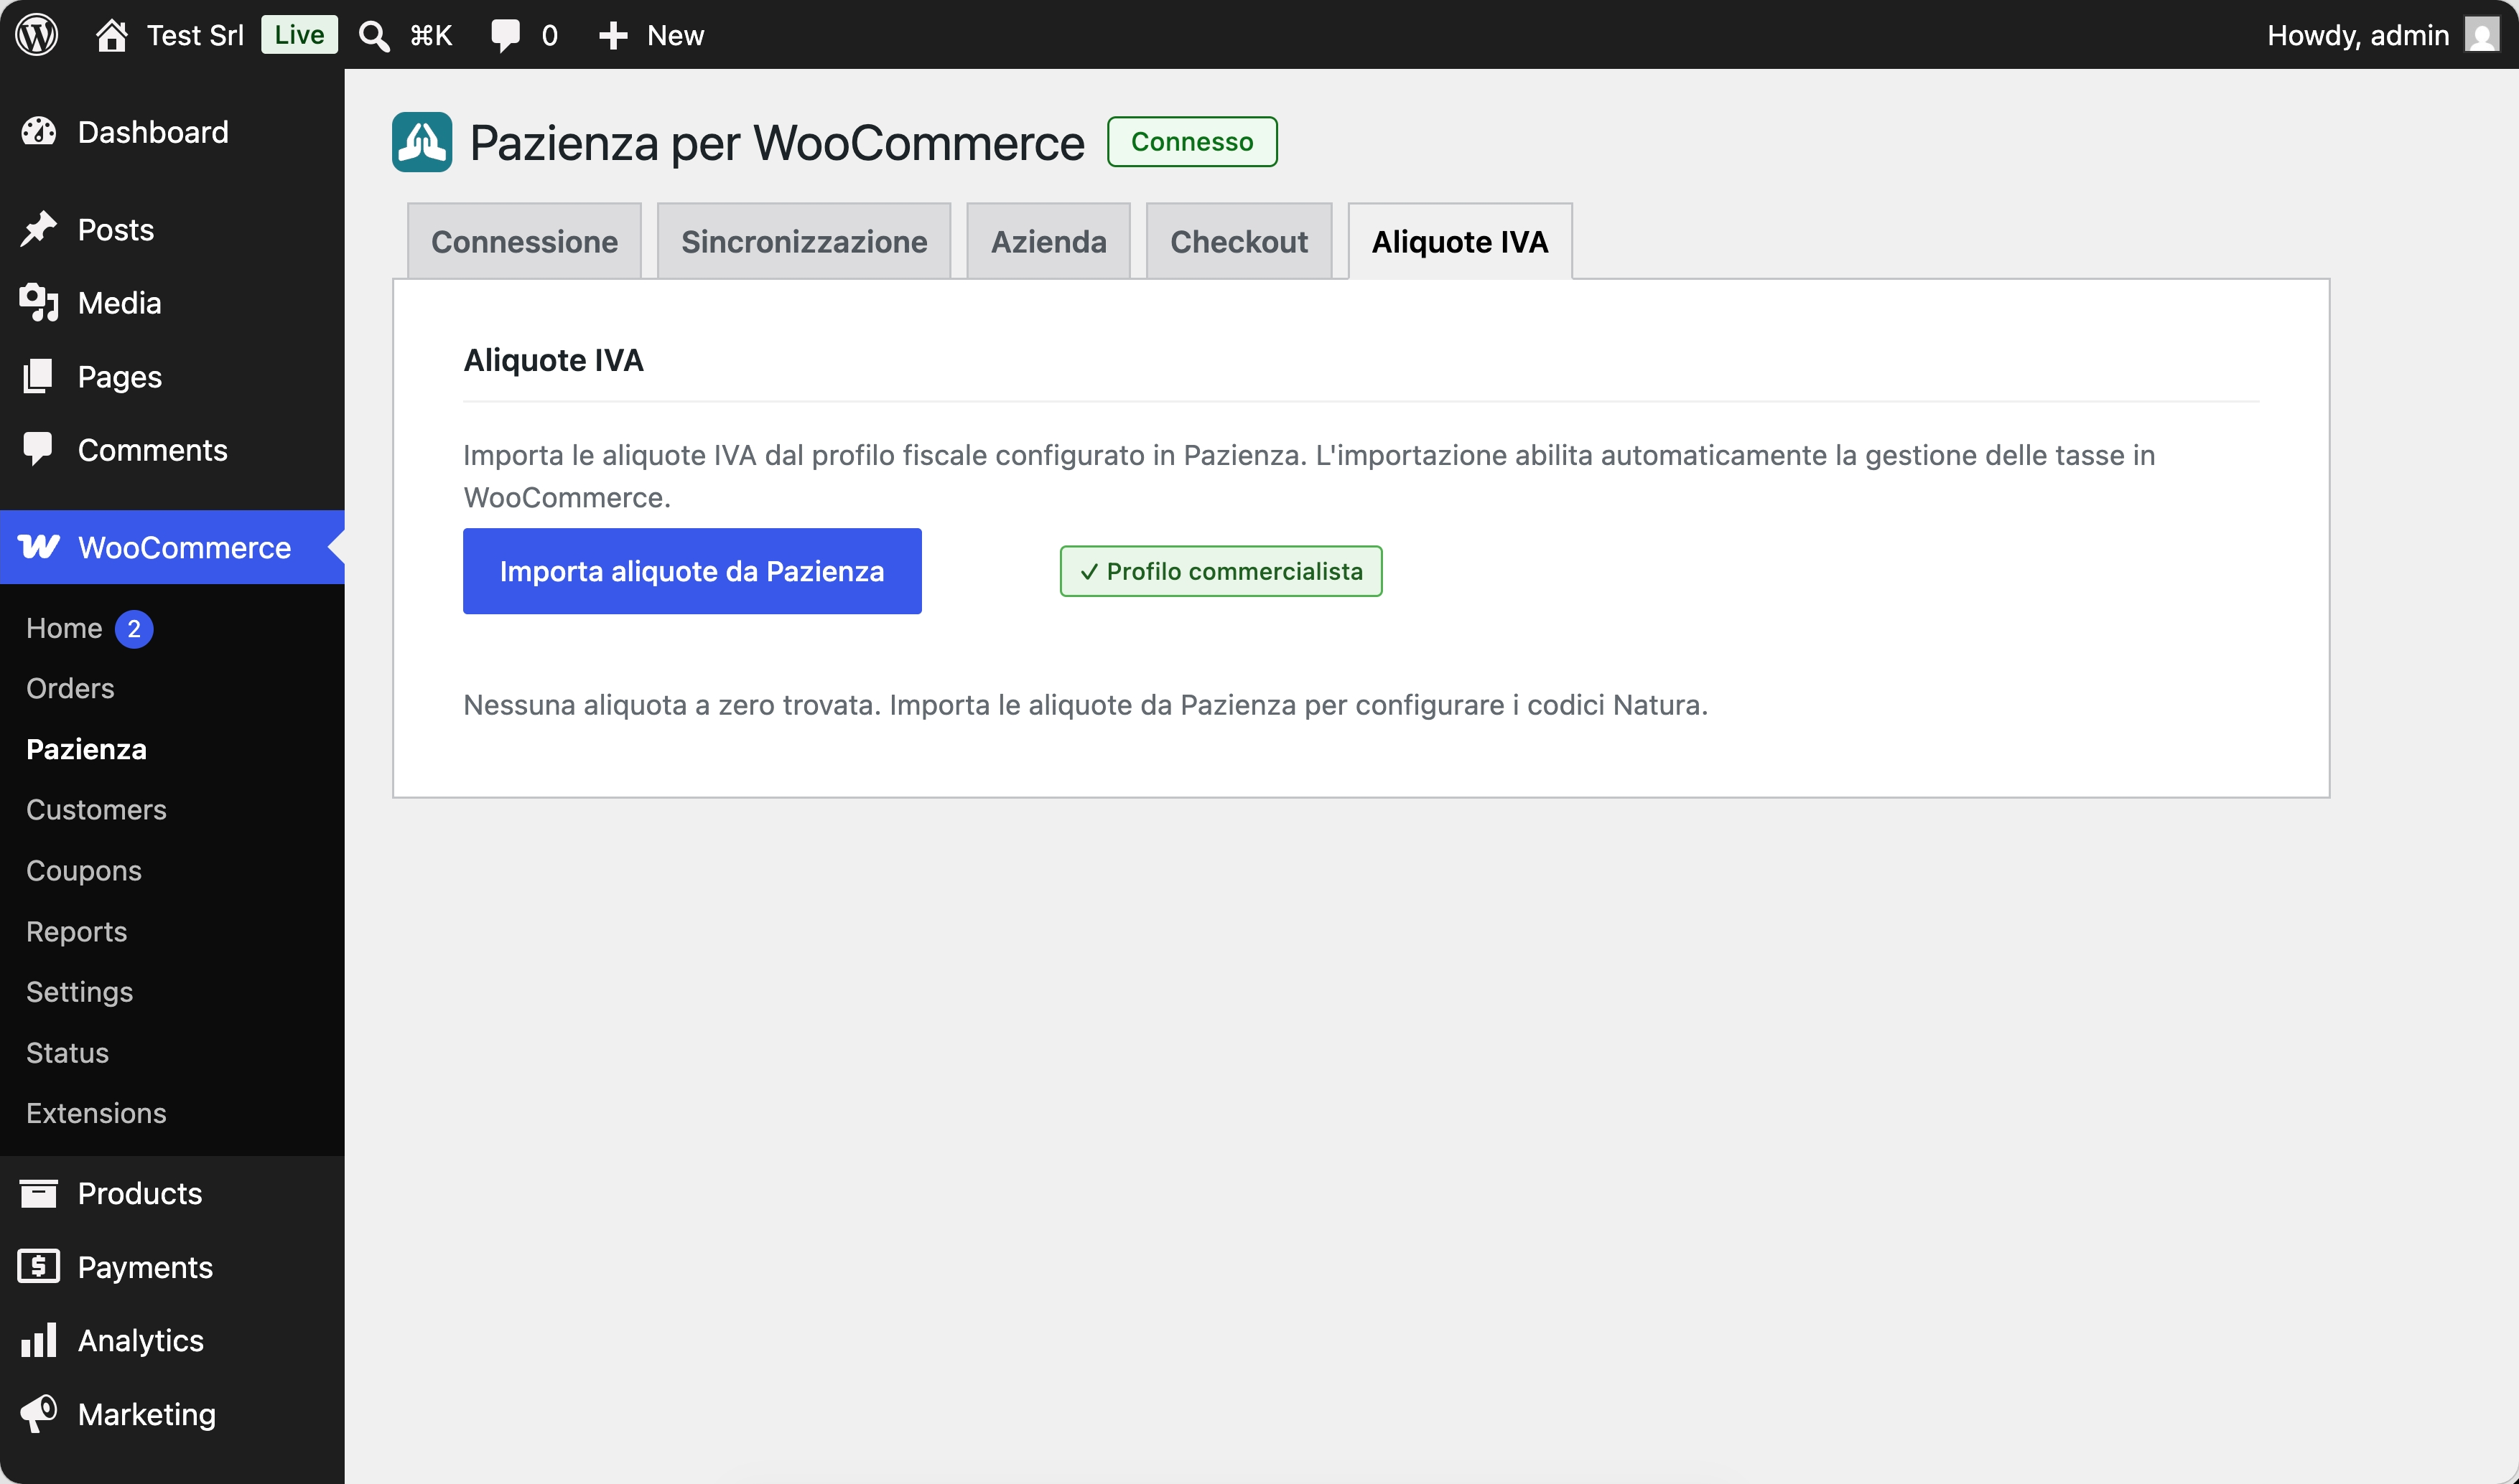Viewport: 2519px width, 1484px height.
Task: Click the WordPress logo icon
Action: point(37,35)
